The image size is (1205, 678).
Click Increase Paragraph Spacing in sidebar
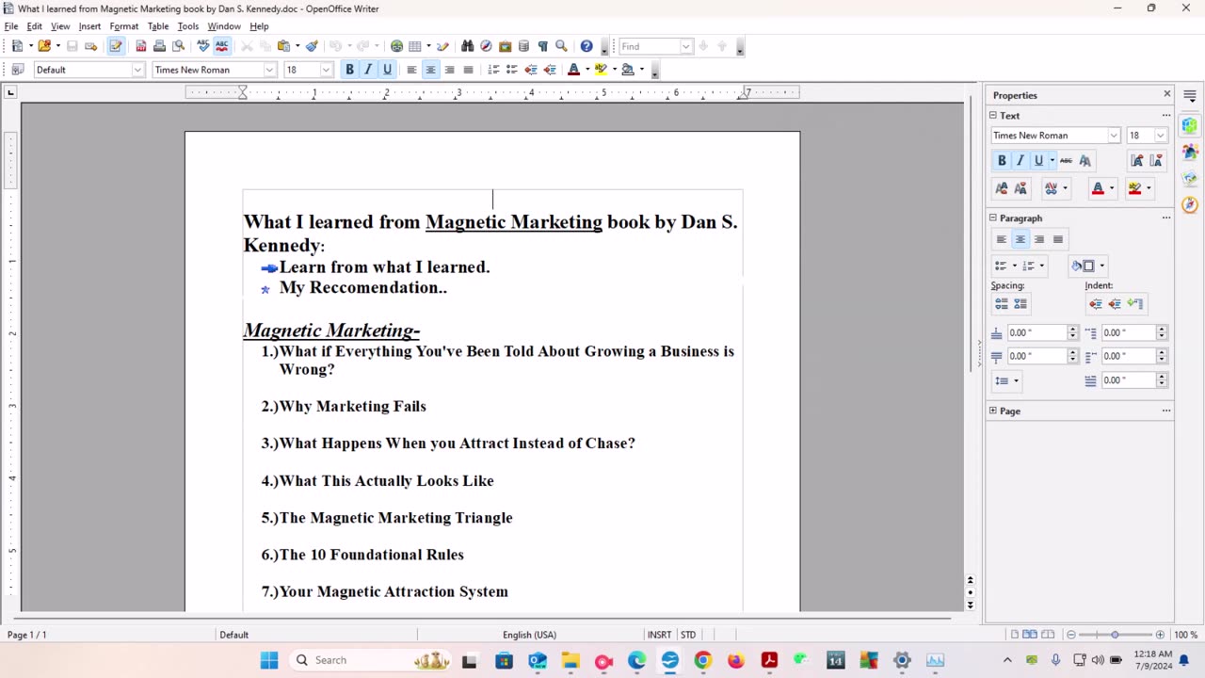coord(1002,303)
